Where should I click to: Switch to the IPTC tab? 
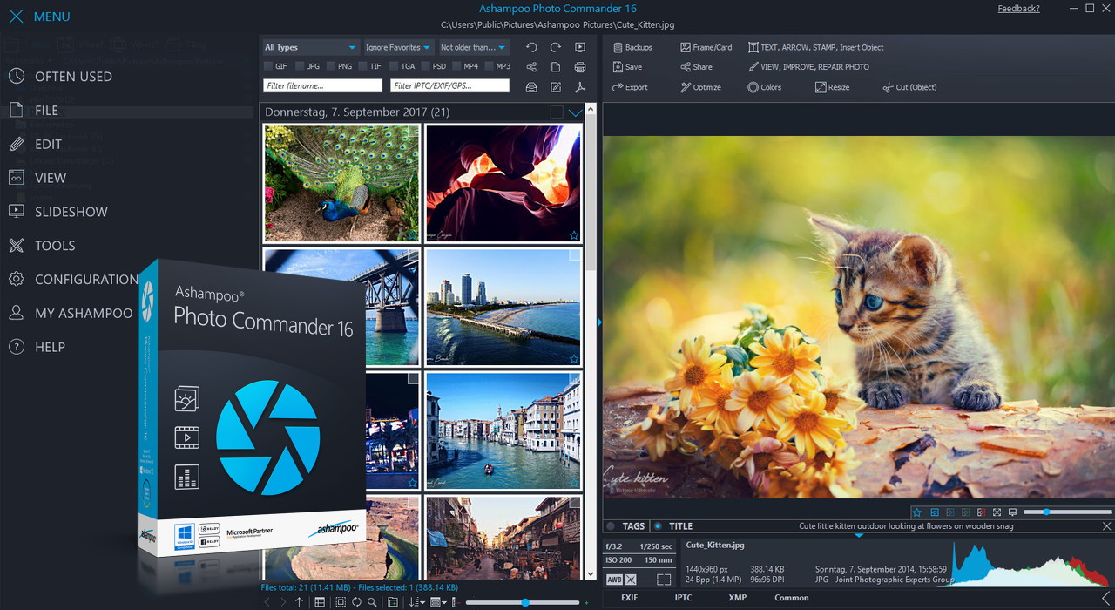[683, 598]
